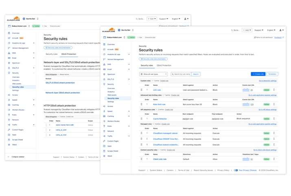Click the AI Audit icon in front window sidebar
291x196 pixels.
click(104, 49)
